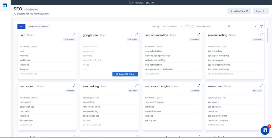The height and width of the screenshot is (138, 272).
Task: Open the 'All' filter dropdown
Action: pyautogui.click(x=242, y=26)
